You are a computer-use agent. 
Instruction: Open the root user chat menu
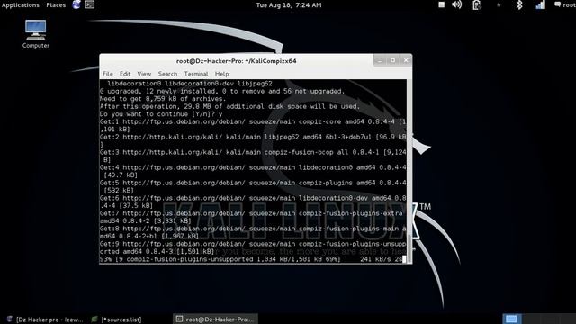[565, 5]
